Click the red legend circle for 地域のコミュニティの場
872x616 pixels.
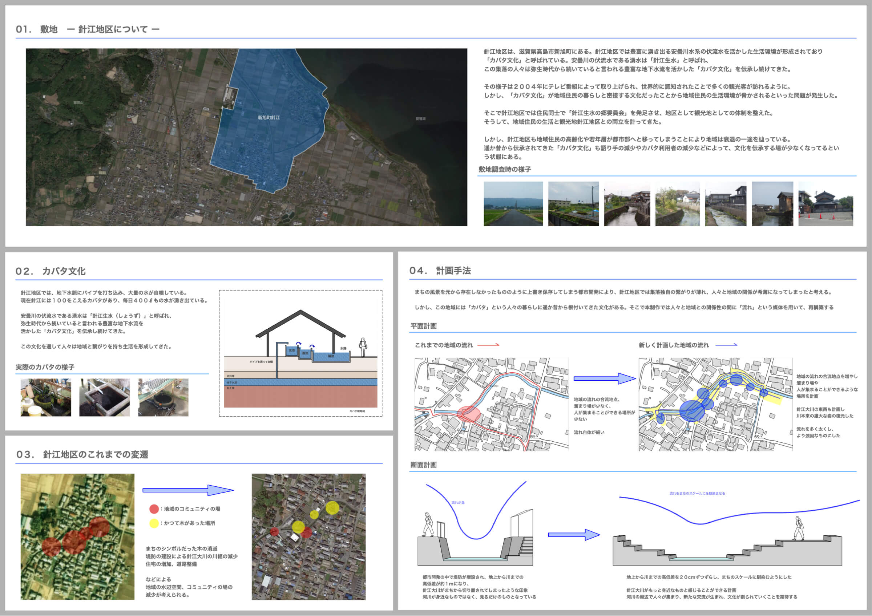tap(154, 509)
